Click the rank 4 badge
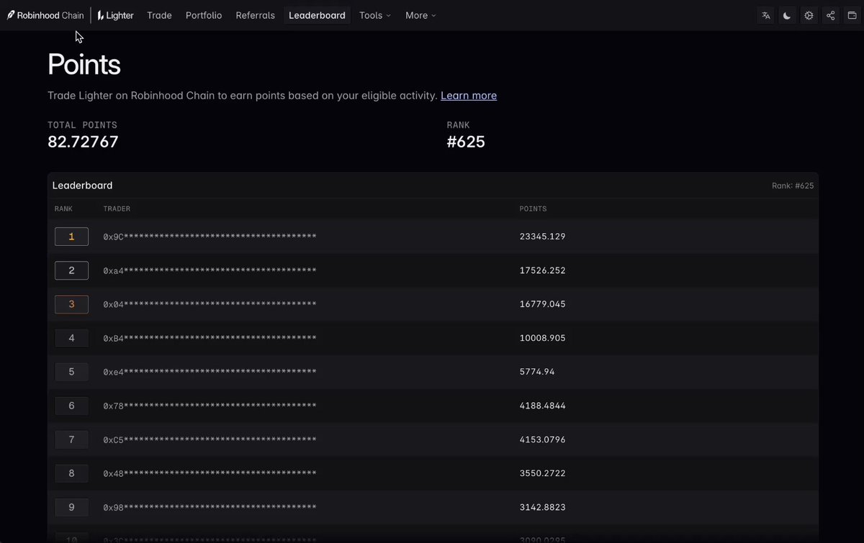Screen dimensions: 864x543 coord(71,338)
